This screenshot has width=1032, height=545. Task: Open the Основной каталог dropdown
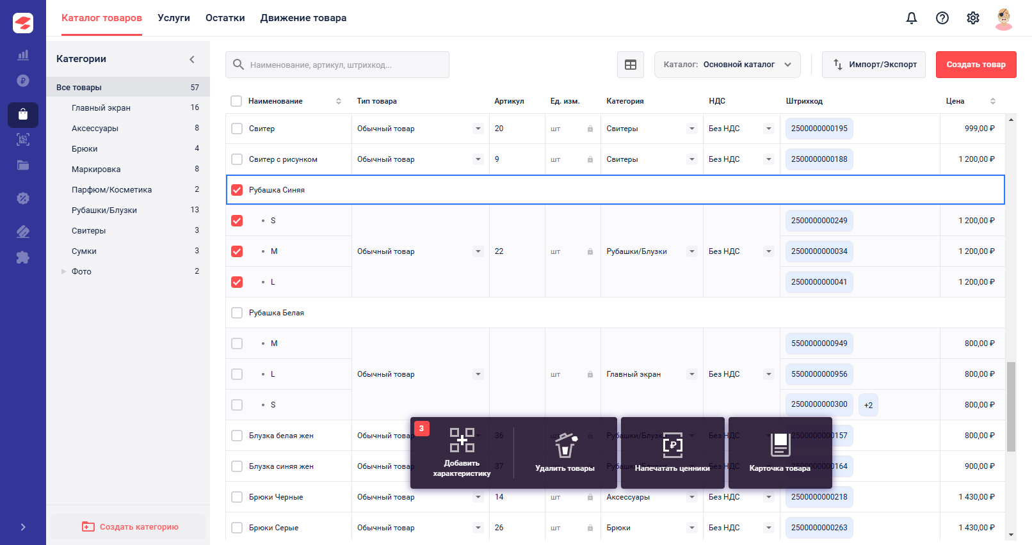tap(727, 65)
